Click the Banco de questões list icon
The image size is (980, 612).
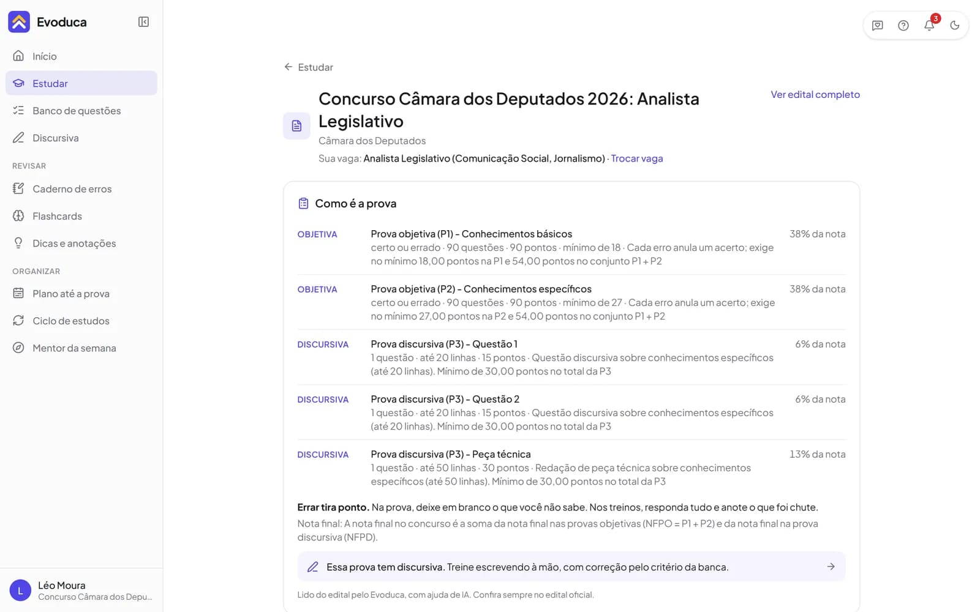pos(19,110)
